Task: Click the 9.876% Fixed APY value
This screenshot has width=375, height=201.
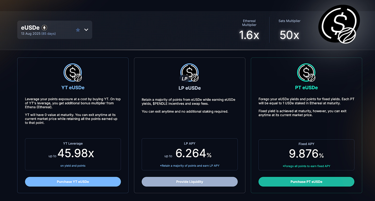Action: tap(306, 154)
